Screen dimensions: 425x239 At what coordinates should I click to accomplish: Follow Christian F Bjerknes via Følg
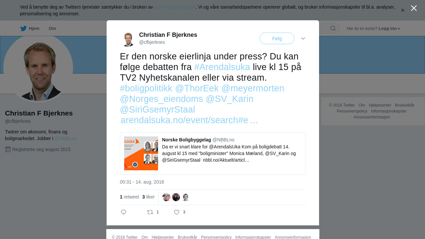point(277,39)
